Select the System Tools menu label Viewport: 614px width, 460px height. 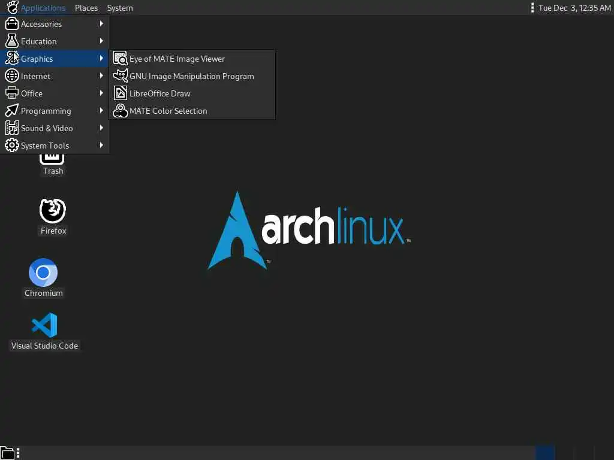click(x=44, y=146)
